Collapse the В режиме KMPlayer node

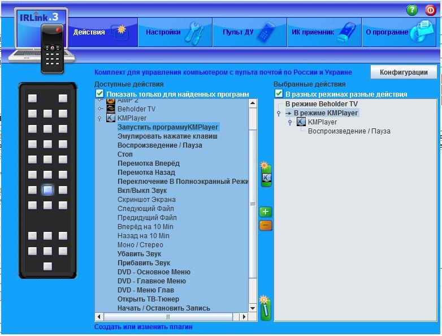click(x=279, y=113)
